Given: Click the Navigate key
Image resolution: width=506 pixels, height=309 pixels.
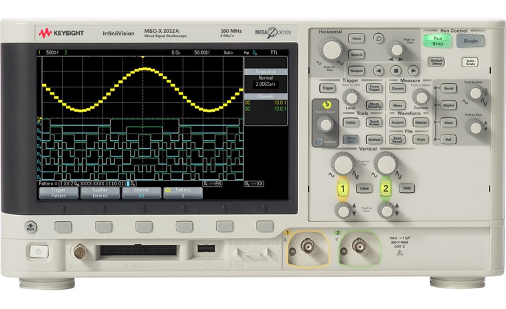Looking at the screenshot, I should (x=357, y=71).
